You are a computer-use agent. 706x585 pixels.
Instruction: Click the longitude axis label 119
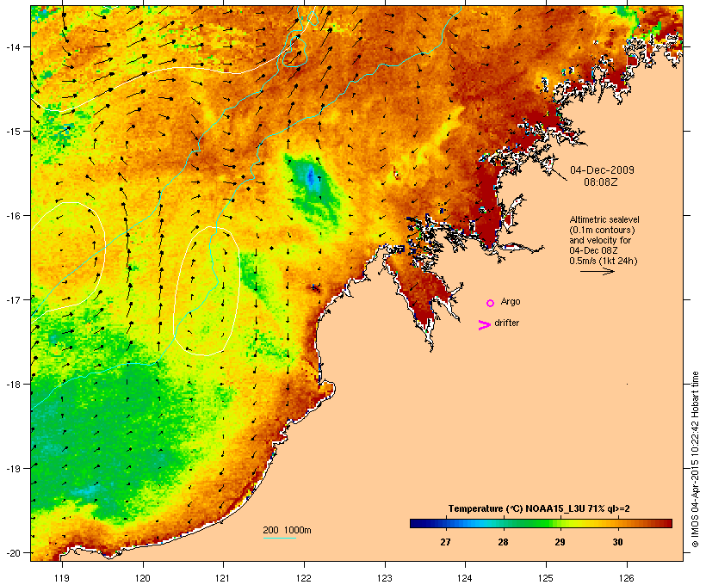click(62, 578)
